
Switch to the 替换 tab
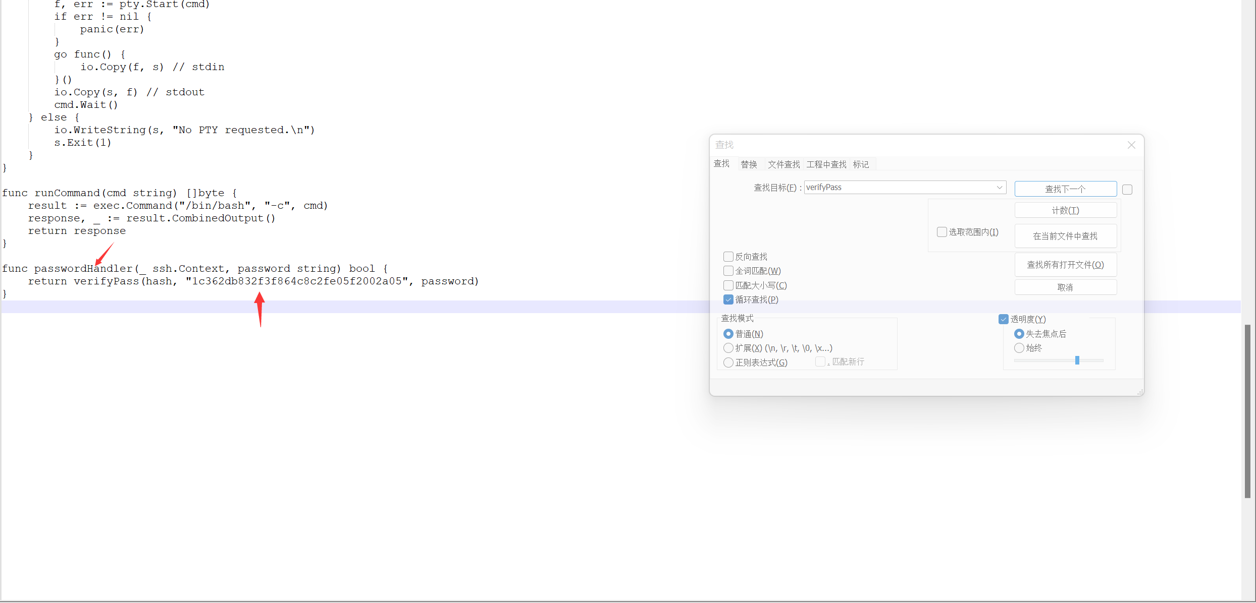[x=749, y=164]
